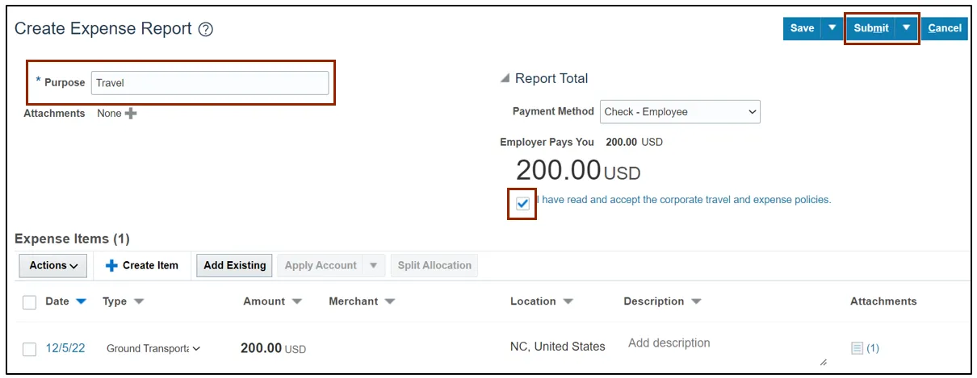Sort by Date using the blue arrow
Viewport: 977px width, 378px height.
click(x=81, y=301)
